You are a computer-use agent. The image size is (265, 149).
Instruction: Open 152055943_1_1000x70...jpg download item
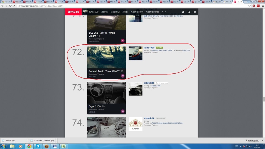42,140
